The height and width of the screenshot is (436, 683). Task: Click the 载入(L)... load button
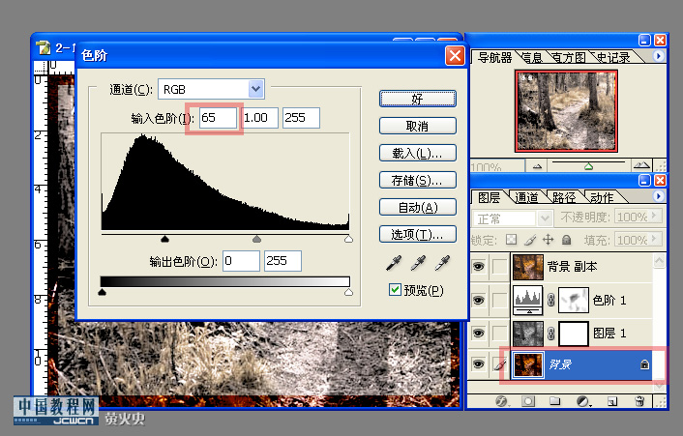[x=418, y=153]
